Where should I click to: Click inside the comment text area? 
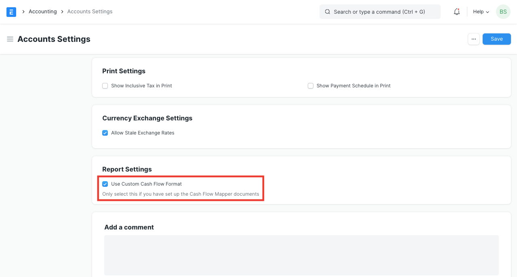click(x=301, y=255)
